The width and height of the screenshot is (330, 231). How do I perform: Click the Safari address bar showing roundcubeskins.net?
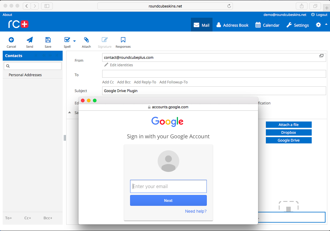click(x=165, y=6)
